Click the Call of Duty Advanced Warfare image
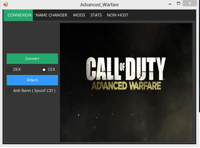Viewport: 200px width, 148px height. (126, 83)
